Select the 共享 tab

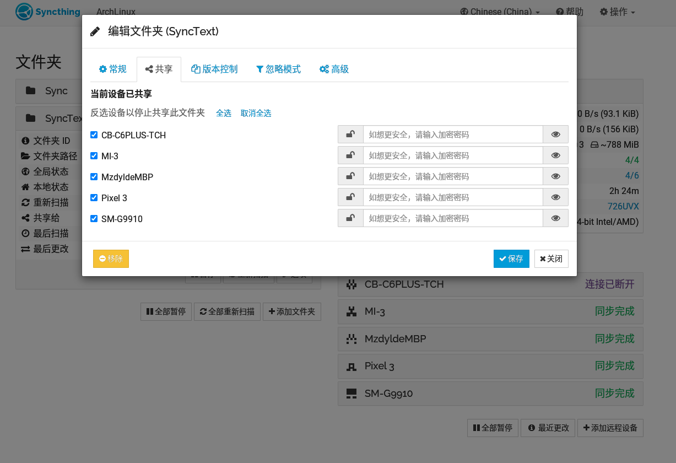(x=159, y=69)
